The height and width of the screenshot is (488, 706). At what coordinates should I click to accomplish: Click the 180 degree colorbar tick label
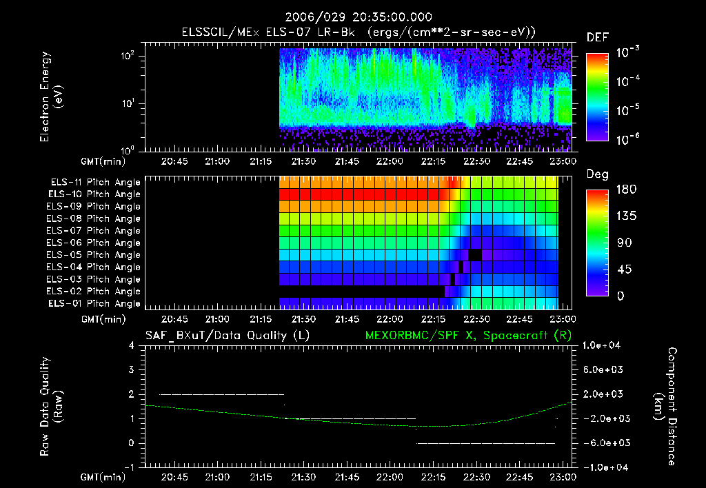pyautogui.click(x=626, y=189)
